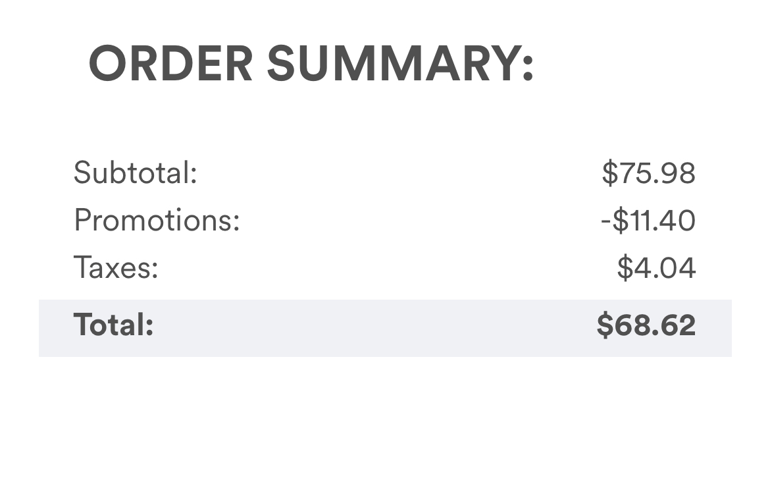Select the $4.04 taxes amount
The image size is (770, 486).
(656, 268)
